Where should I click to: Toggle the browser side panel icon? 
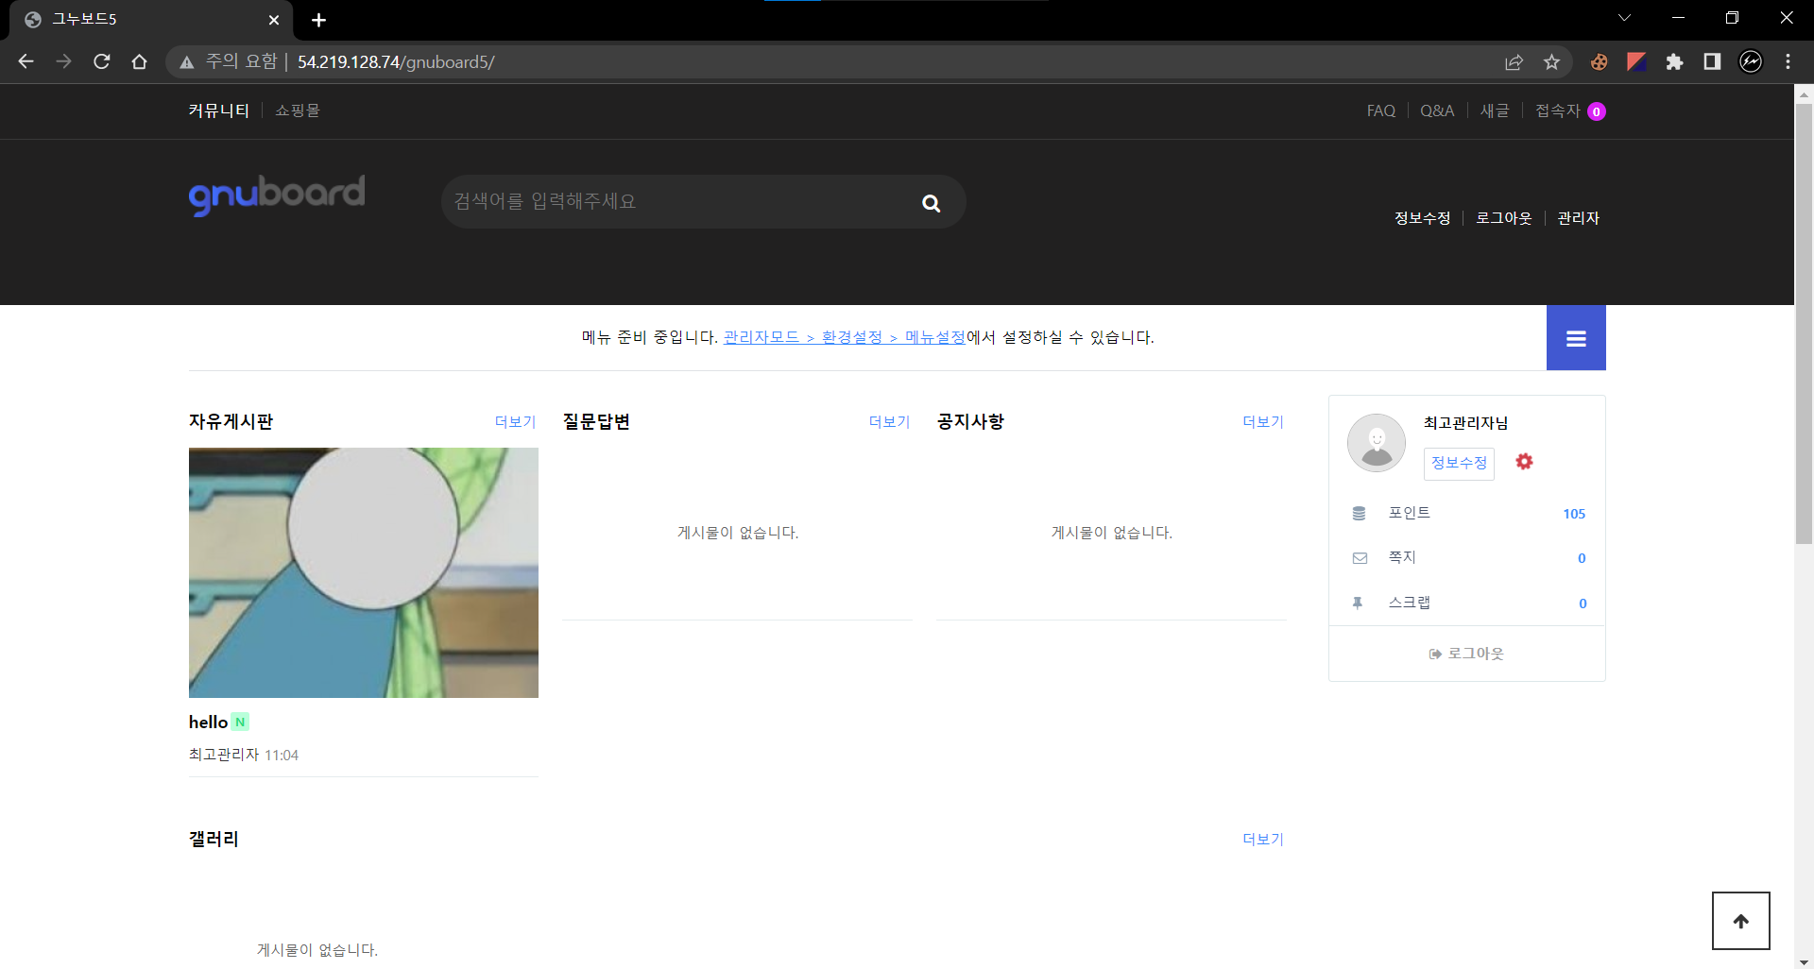coord(1712,62)
